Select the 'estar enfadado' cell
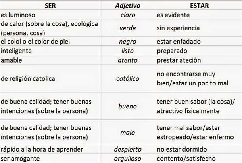 pos(199,41)
